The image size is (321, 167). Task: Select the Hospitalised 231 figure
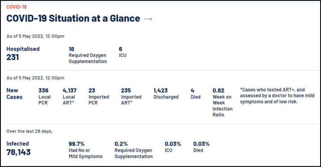23,54
